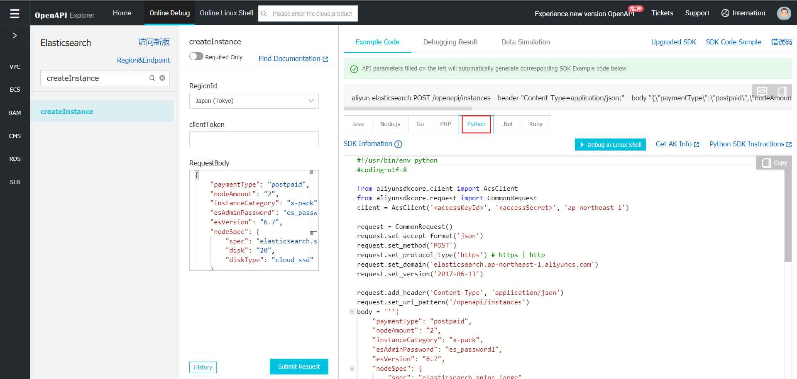Select the .Net SDK tab
The height and width of the screenshot is (379, 797).
pyautogui.click(x=507, y=124)
